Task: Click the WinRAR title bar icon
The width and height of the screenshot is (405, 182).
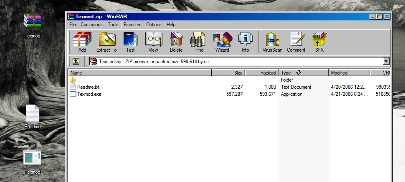Action: pos(71,17)
